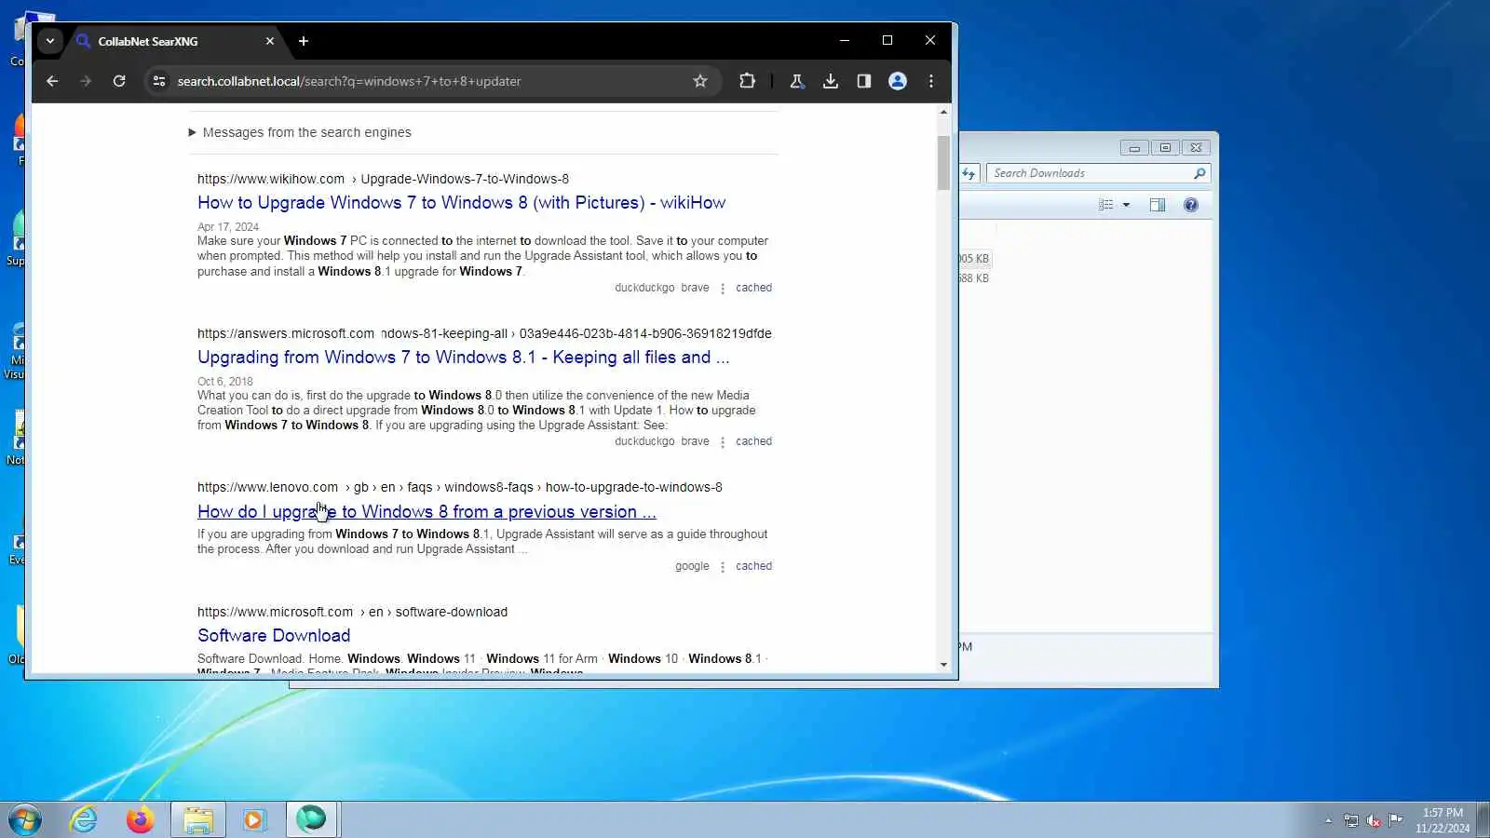Toggle the Explorer preview pane

point(1158,205)
